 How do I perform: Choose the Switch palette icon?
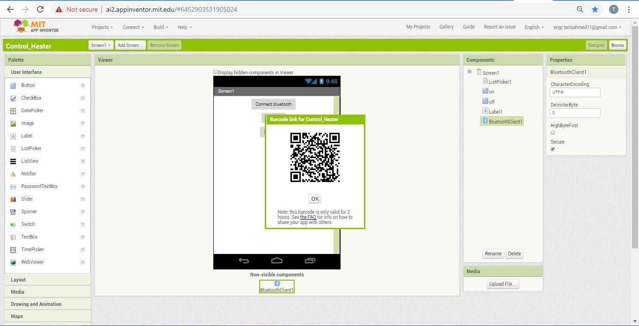(13, 225)
